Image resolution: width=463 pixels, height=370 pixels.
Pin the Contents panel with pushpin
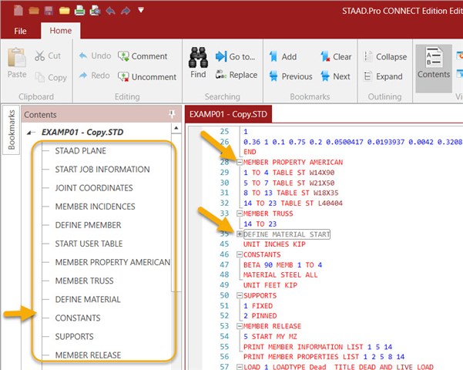pos(172,114)
